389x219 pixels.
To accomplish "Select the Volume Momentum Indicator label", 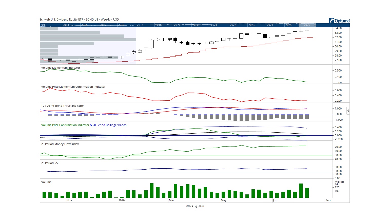I will (x=61, y=68).
